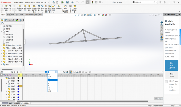Image resolution: width=181 pixels, height=107 pixels.
Task: Click the Home icon in top toolbar
Action: (54, 2)
